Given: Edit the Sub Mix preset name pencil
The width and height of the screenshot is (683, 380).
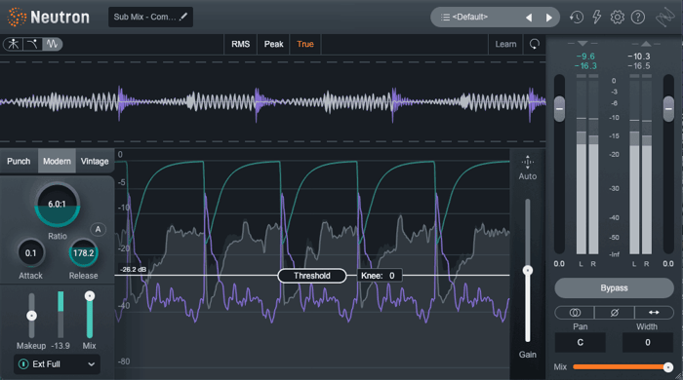Looking at the screenshot, I should coord(183,17).
